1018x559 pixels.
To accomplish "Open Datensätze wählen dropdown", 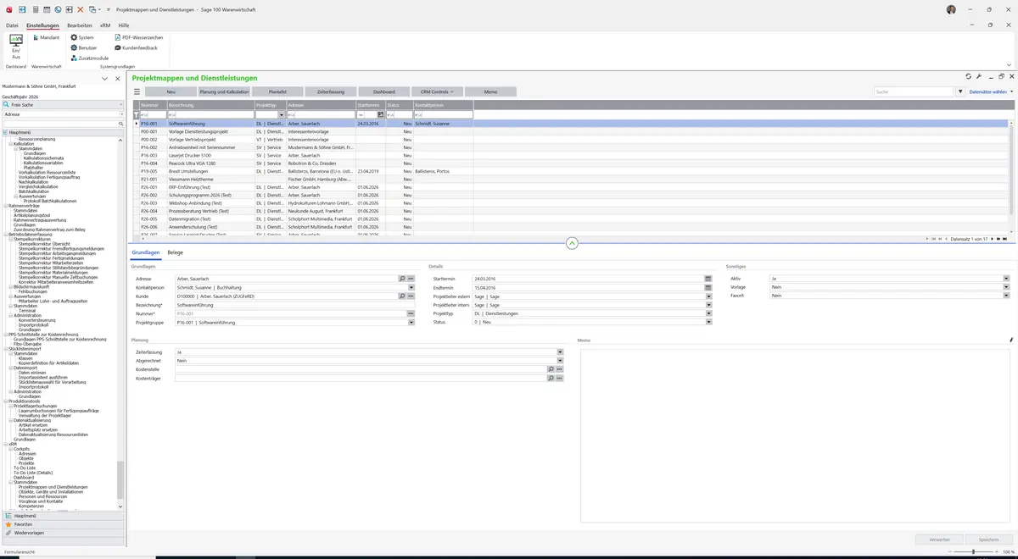I will 991,91.
